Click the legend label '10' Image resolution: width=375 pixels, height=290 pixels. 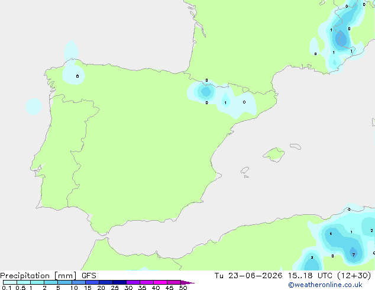click(74, 288)
